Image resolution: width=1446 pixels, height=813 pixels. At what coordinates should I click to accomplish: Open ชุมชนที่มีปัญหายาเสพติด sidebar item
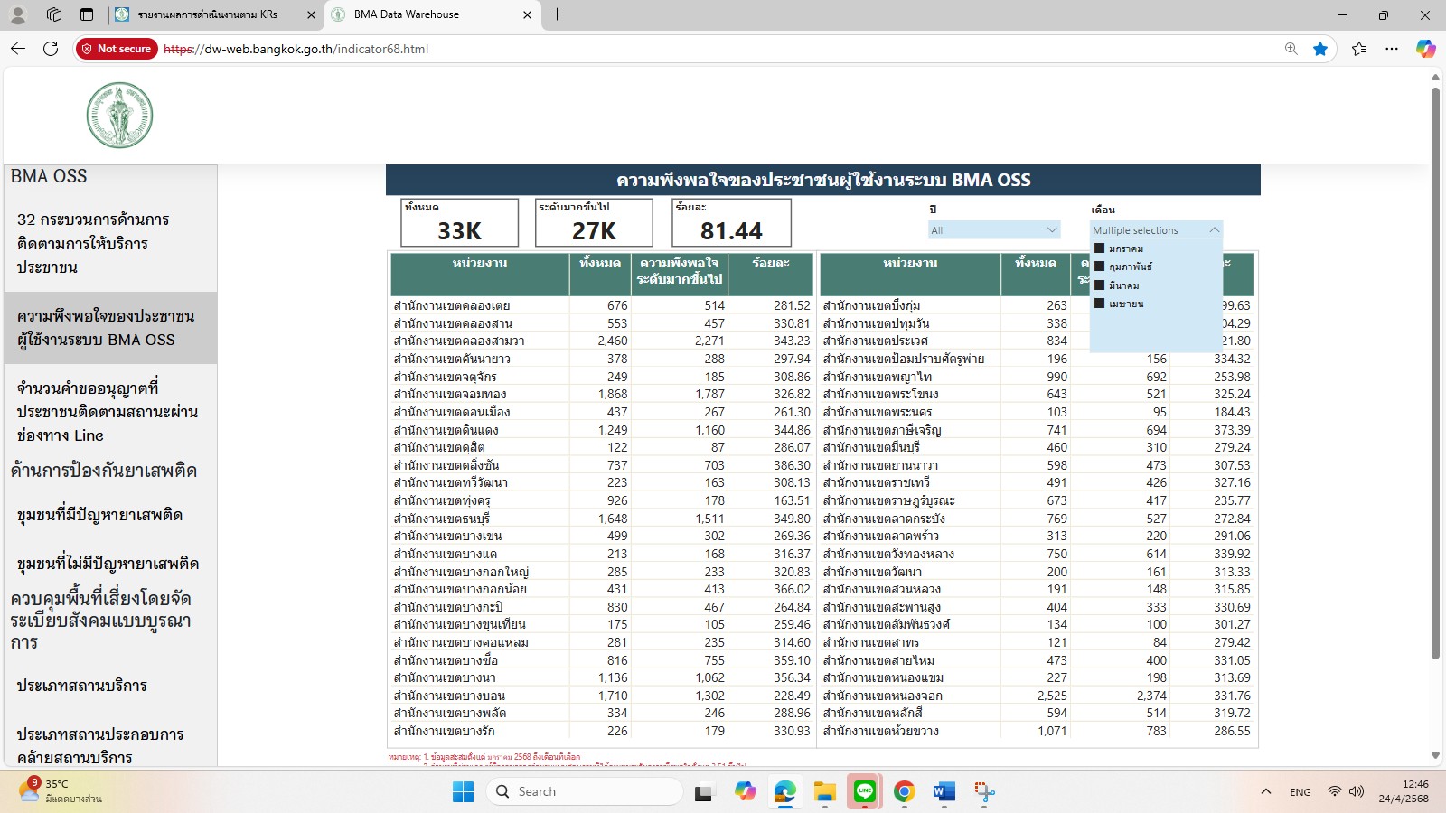point(110,515)
